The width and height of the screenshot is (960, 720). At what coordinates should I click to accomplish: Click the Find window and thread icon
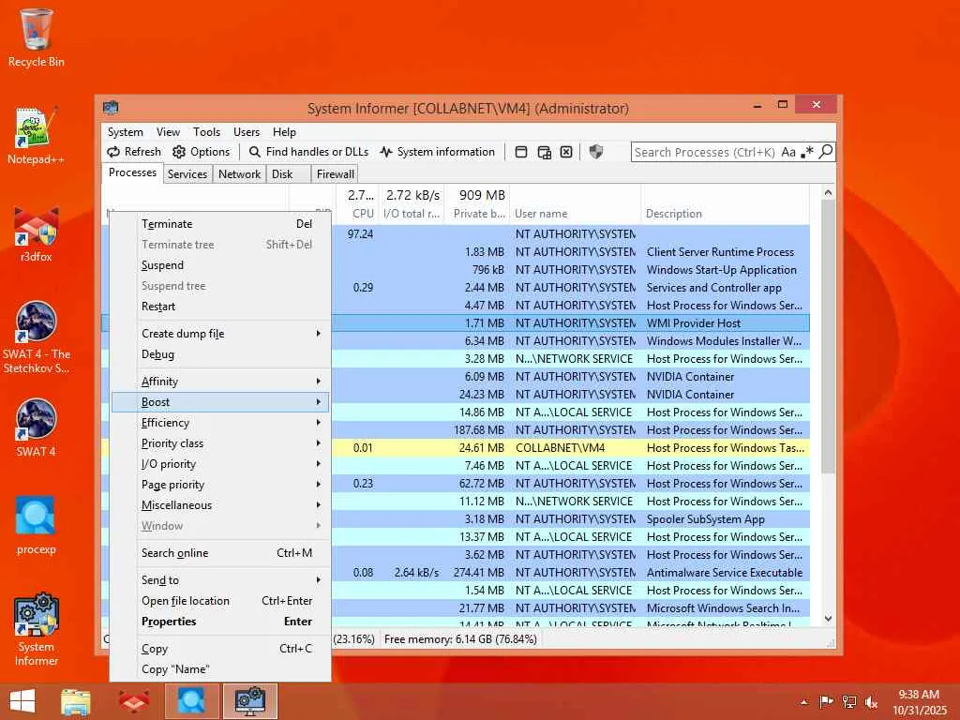[x=544, y=152]
